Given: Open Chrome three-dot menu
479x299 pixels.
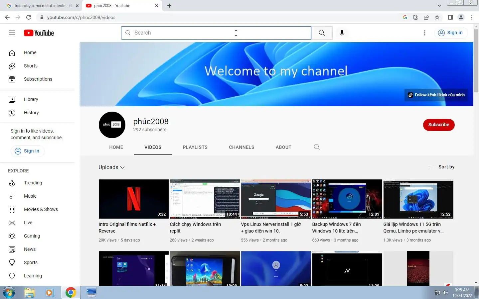Looking at the screenshot, I should (x=472, y=17).
